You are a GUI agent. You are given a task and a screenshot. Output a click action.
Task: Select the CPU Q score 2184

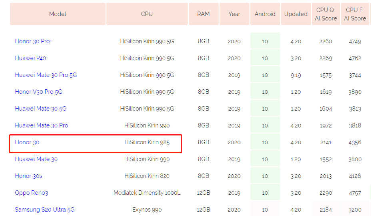click(x=326, y=210)
